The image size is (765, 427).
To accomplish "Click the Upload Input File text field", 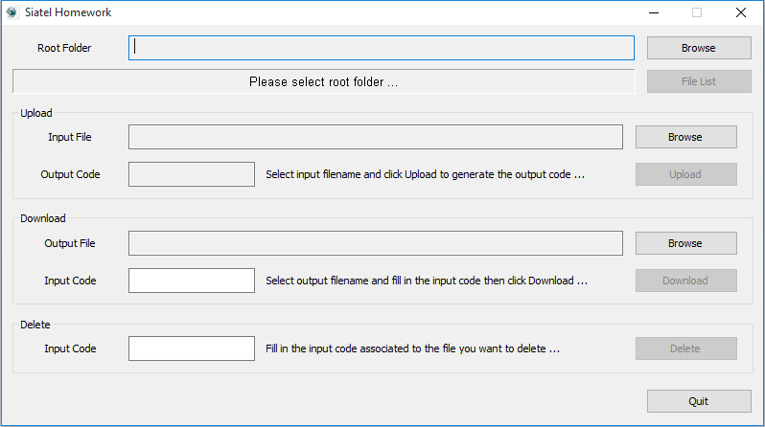I will click(375, 137).
